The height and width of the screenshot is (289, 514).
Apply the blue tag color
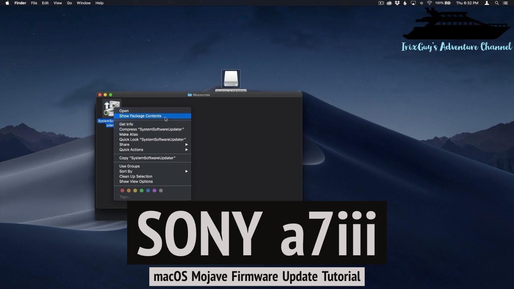click(148, 191)
